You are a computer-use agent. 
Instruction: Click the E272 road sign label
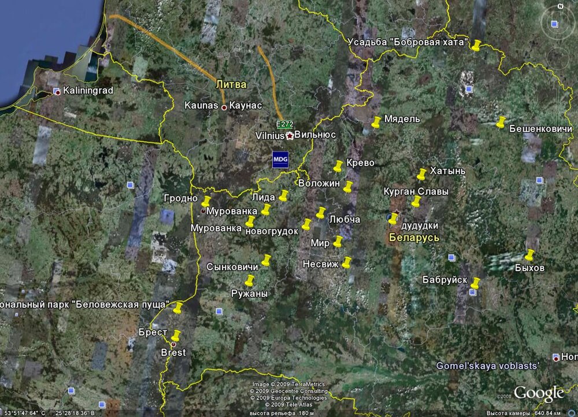(x=285, y=124)
